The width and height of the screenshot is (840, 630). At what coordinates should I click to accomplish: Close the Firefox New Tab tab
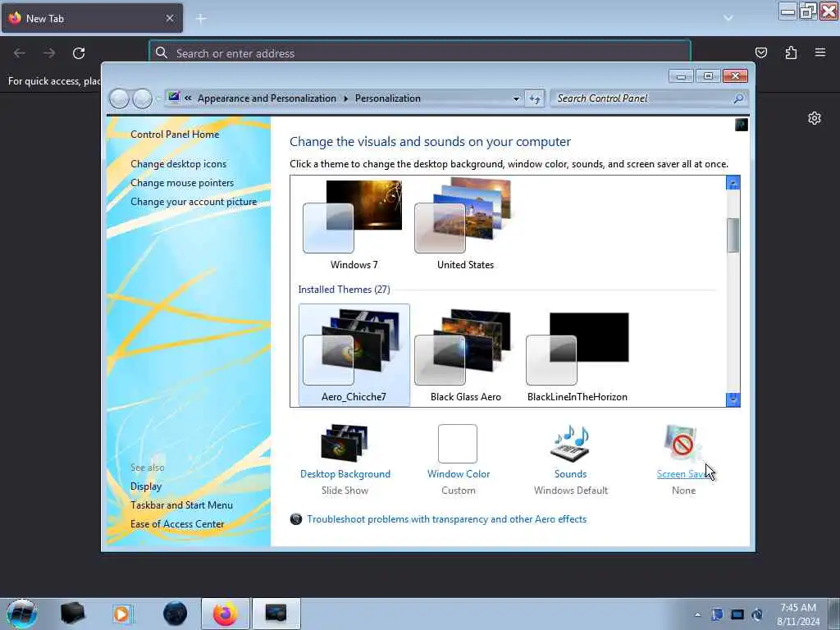170,18
